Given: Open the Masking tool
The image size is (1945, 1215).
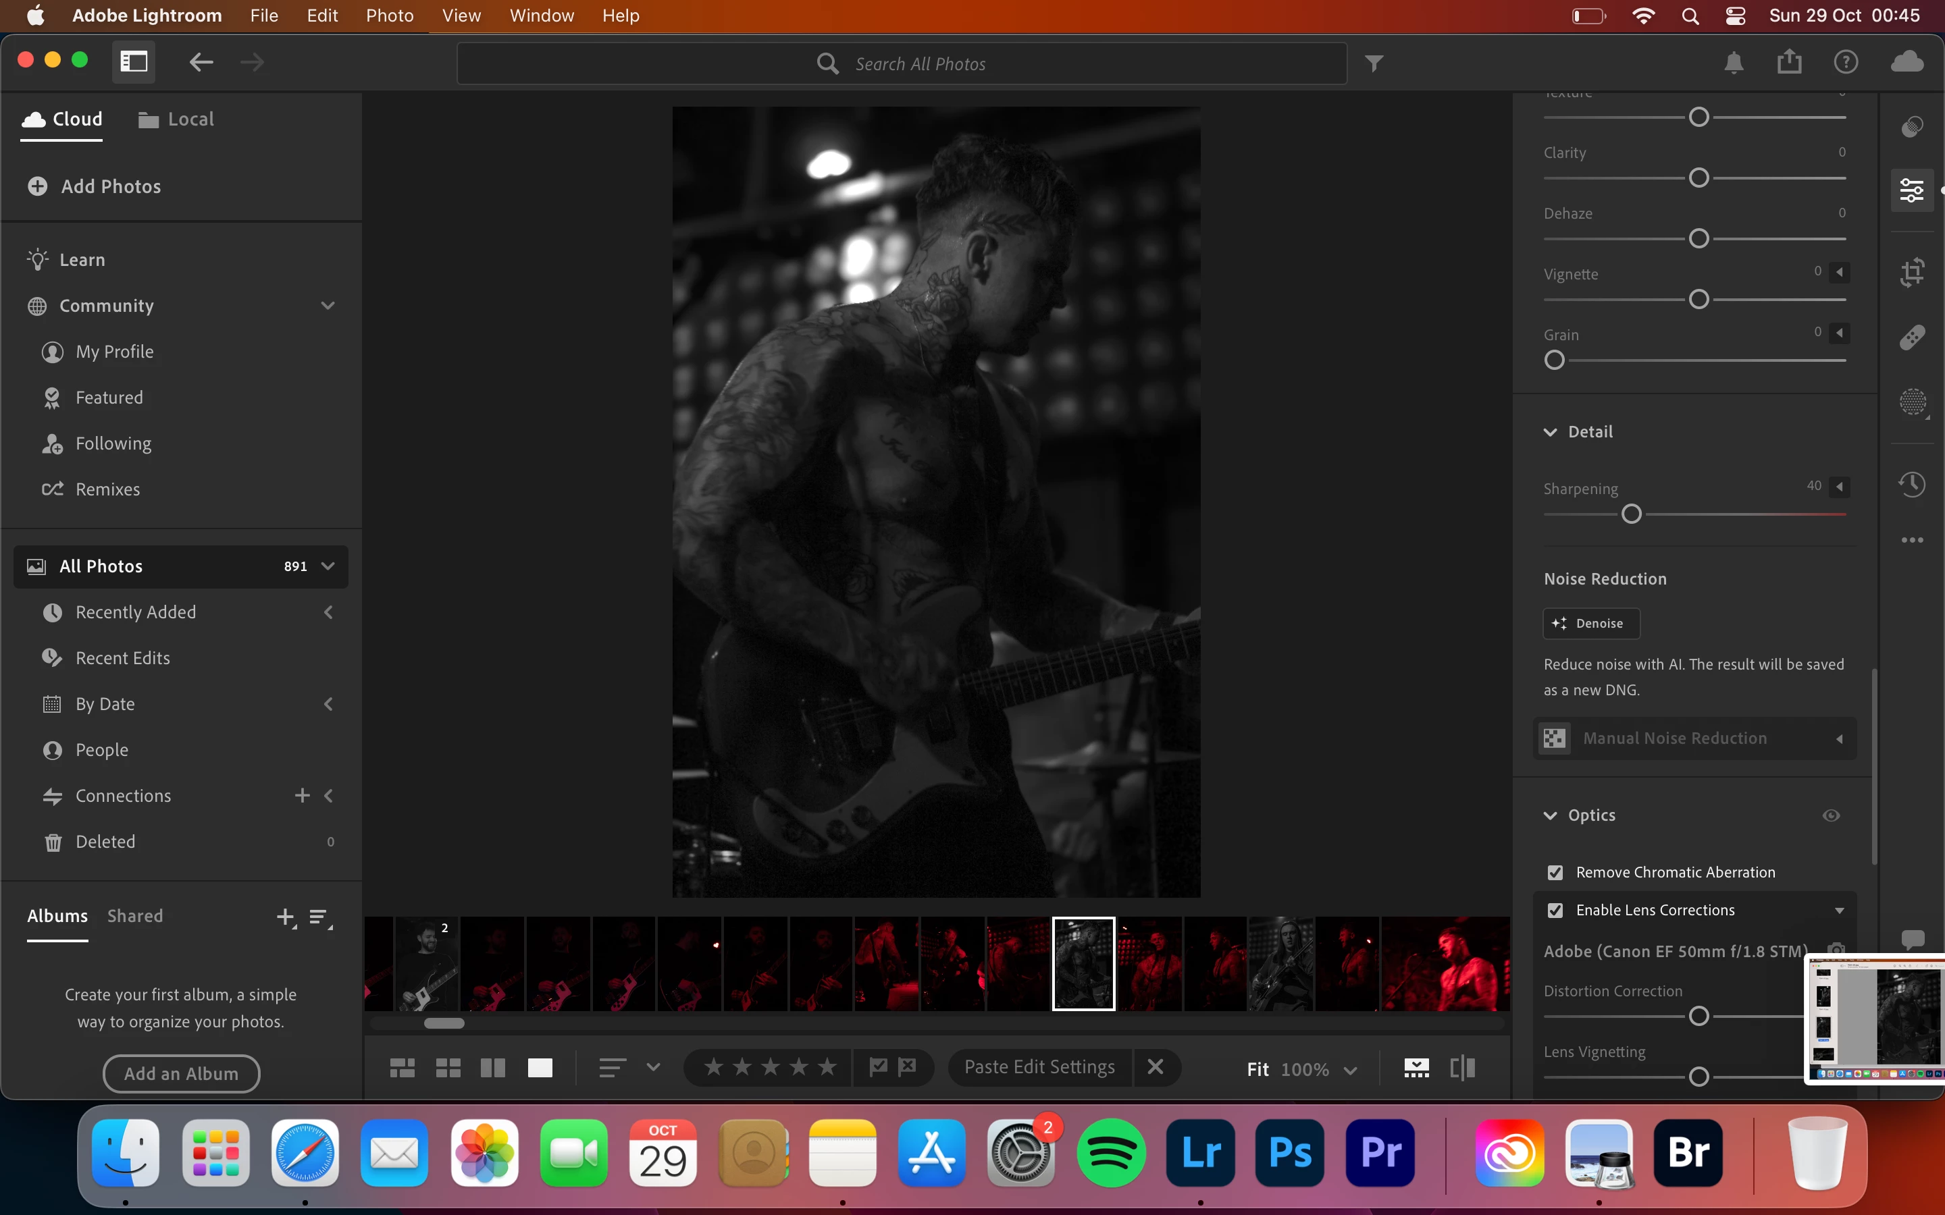Looking at the screenshot, I should 1912,402.
